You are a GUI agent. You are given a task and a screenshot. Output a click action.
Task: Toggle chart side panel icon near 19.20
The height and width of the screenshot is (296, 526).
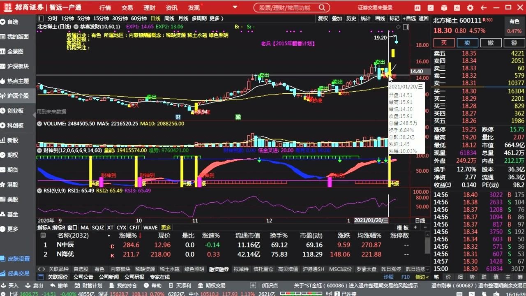click(406, 27)
